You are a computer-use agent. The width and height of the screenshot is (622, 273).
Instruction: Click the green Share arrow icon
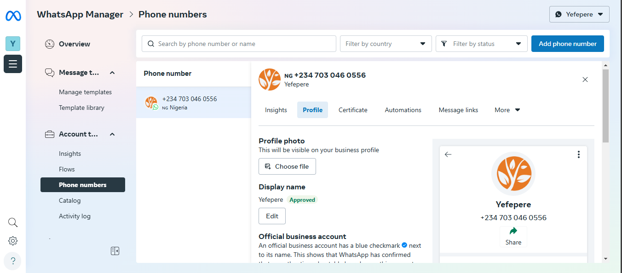[513, 231]
